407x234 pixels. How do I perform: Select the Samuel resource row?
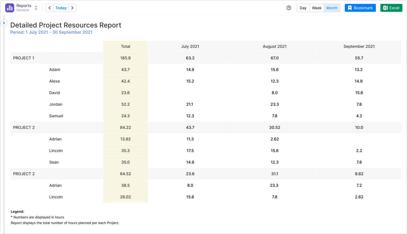pyautogui.click(x=206, y=116)
